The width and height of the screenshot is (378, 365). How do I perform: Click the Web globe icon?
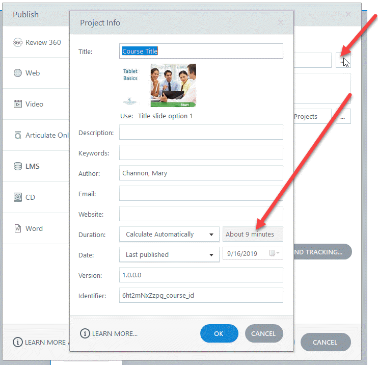coord(18,73)
